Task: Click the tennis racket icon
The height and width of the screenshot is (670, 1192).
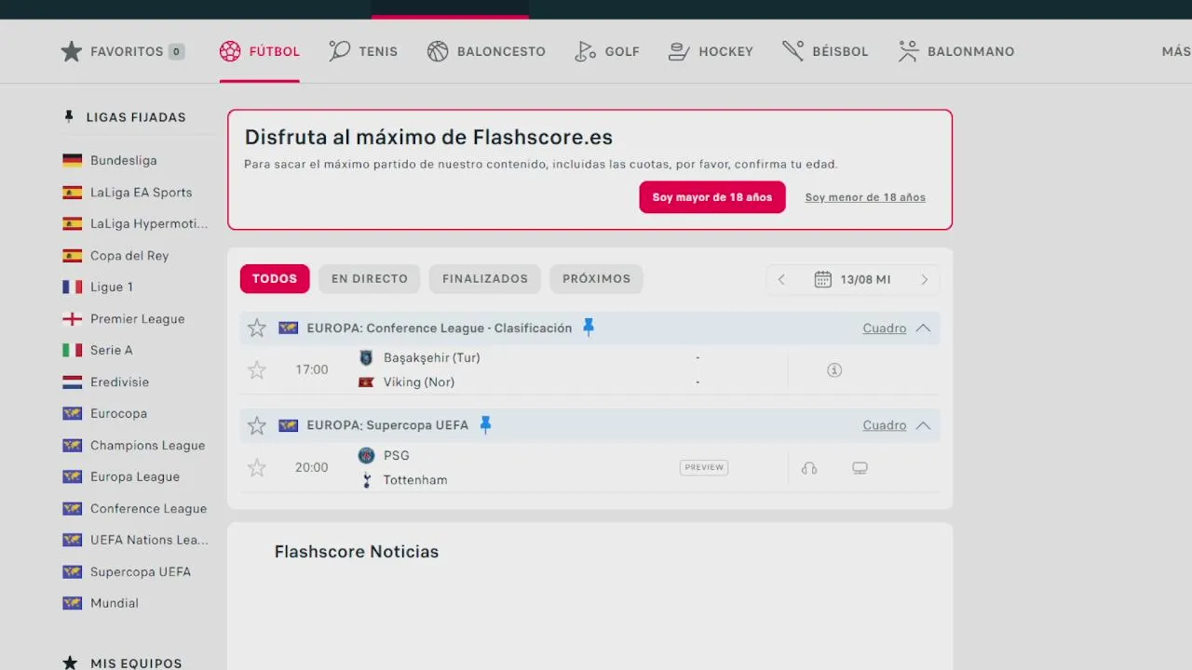Action: point(340,51)
